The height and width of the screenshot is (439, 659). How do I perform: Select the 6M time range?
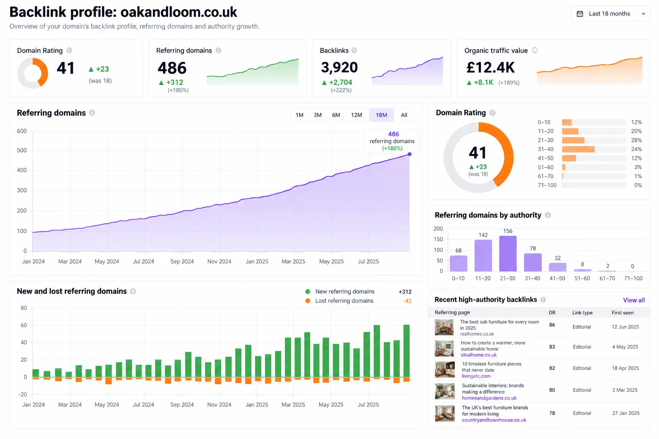click(x=336, y=115)
